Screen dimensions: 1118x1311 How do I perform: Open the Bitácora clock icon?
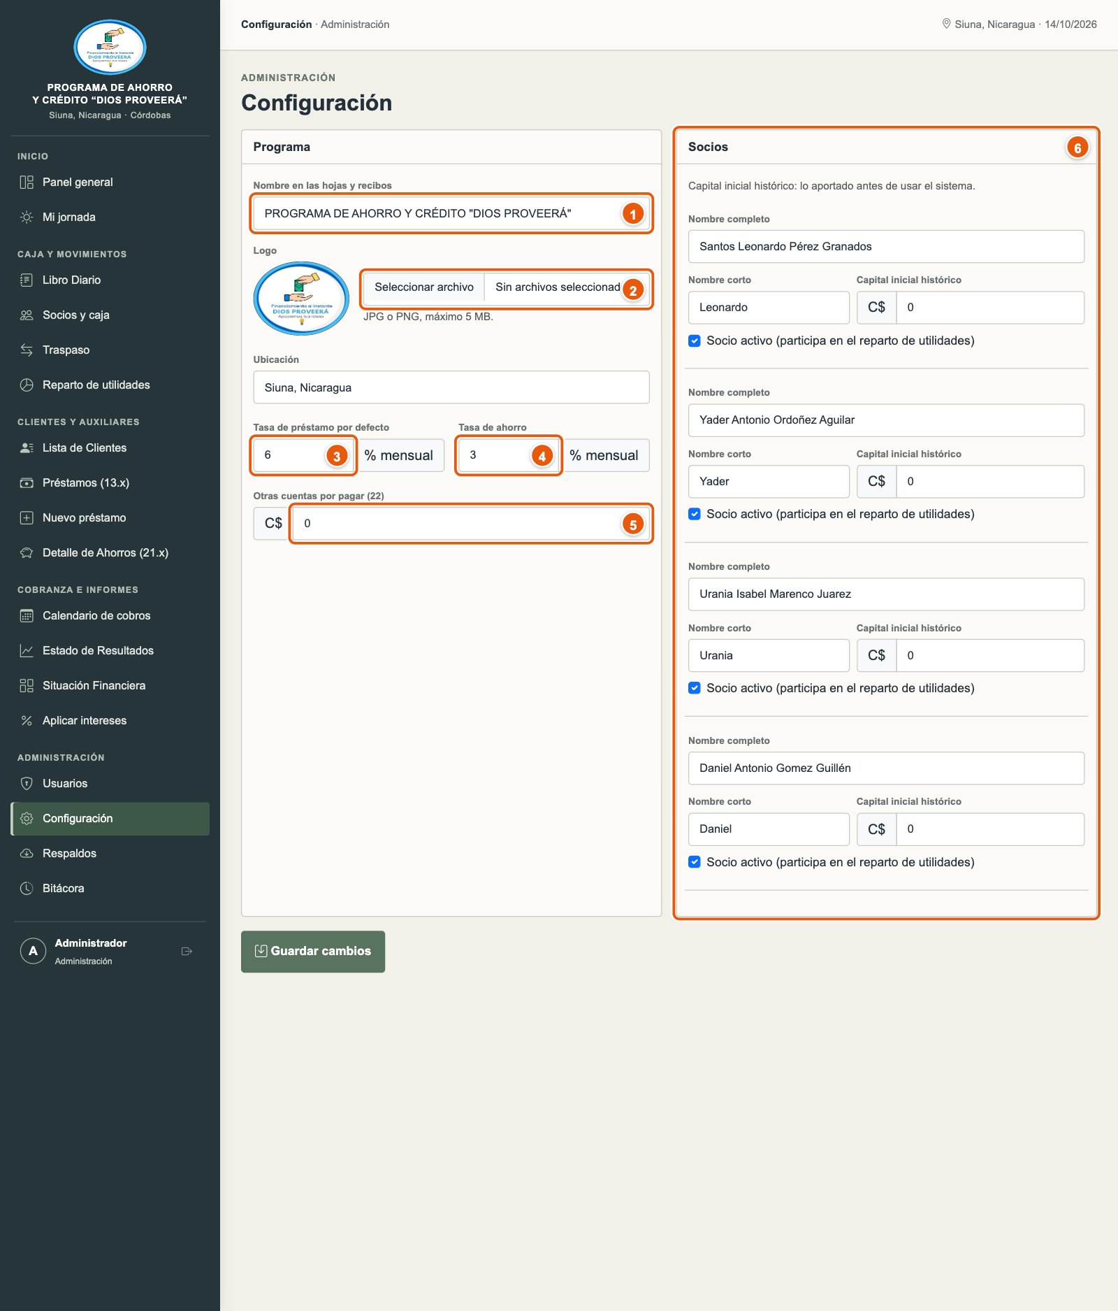27,889
